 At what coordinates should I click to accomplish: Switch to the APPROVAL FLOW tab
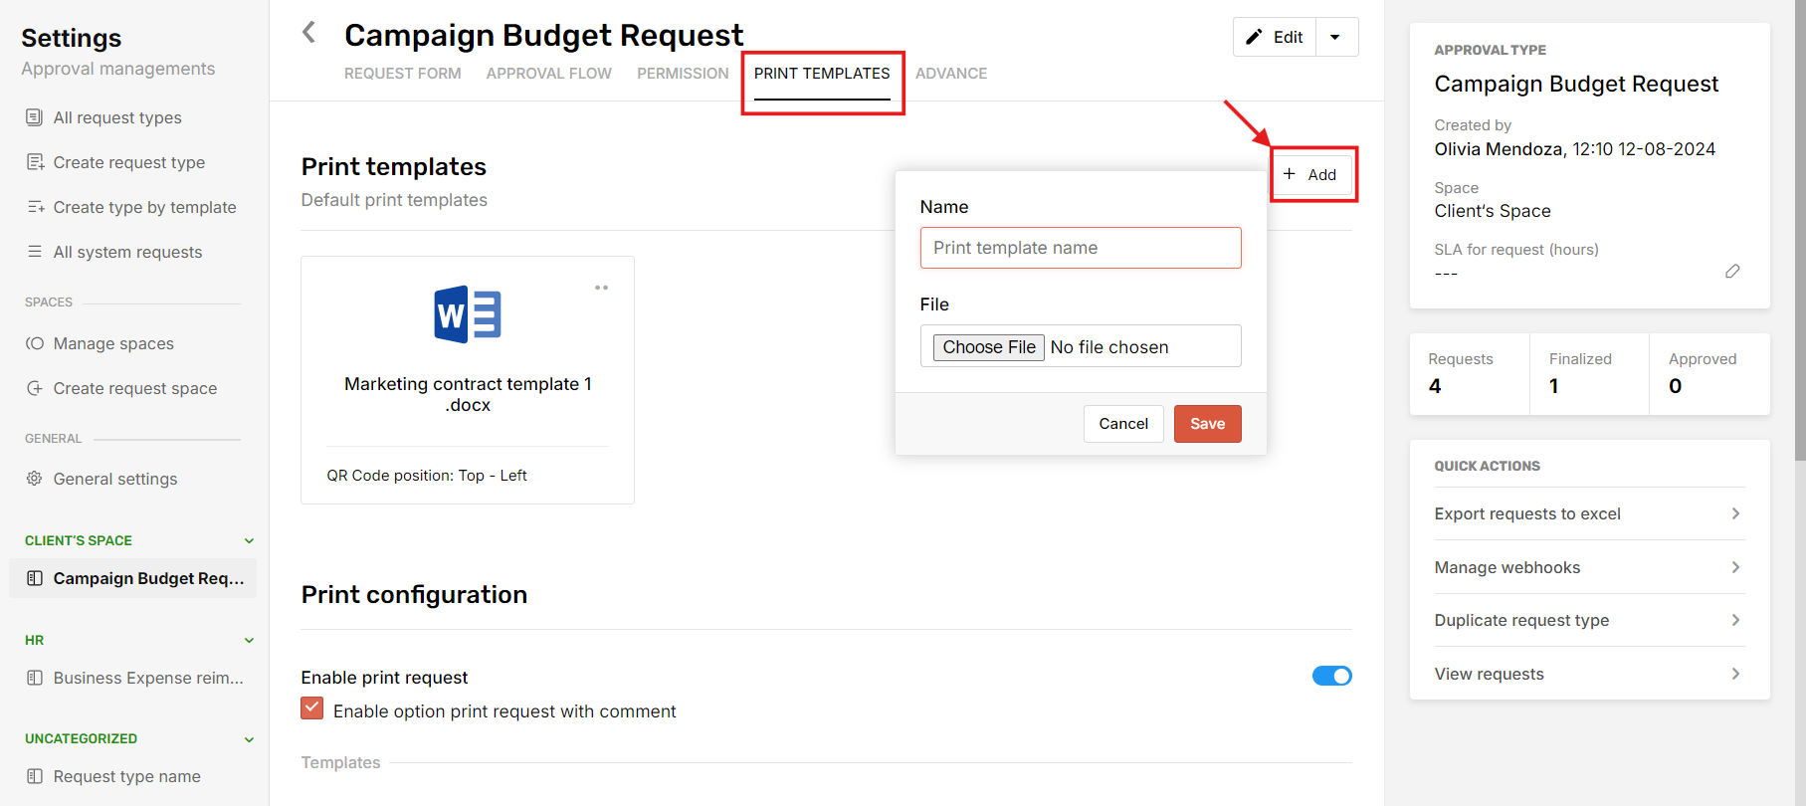pyautogui.click(x=549, y=74)
